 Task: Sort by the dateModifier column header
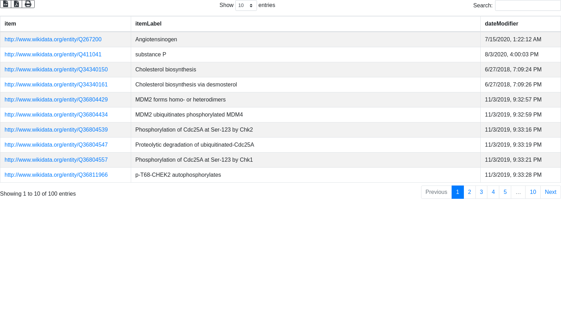point(521,24)
